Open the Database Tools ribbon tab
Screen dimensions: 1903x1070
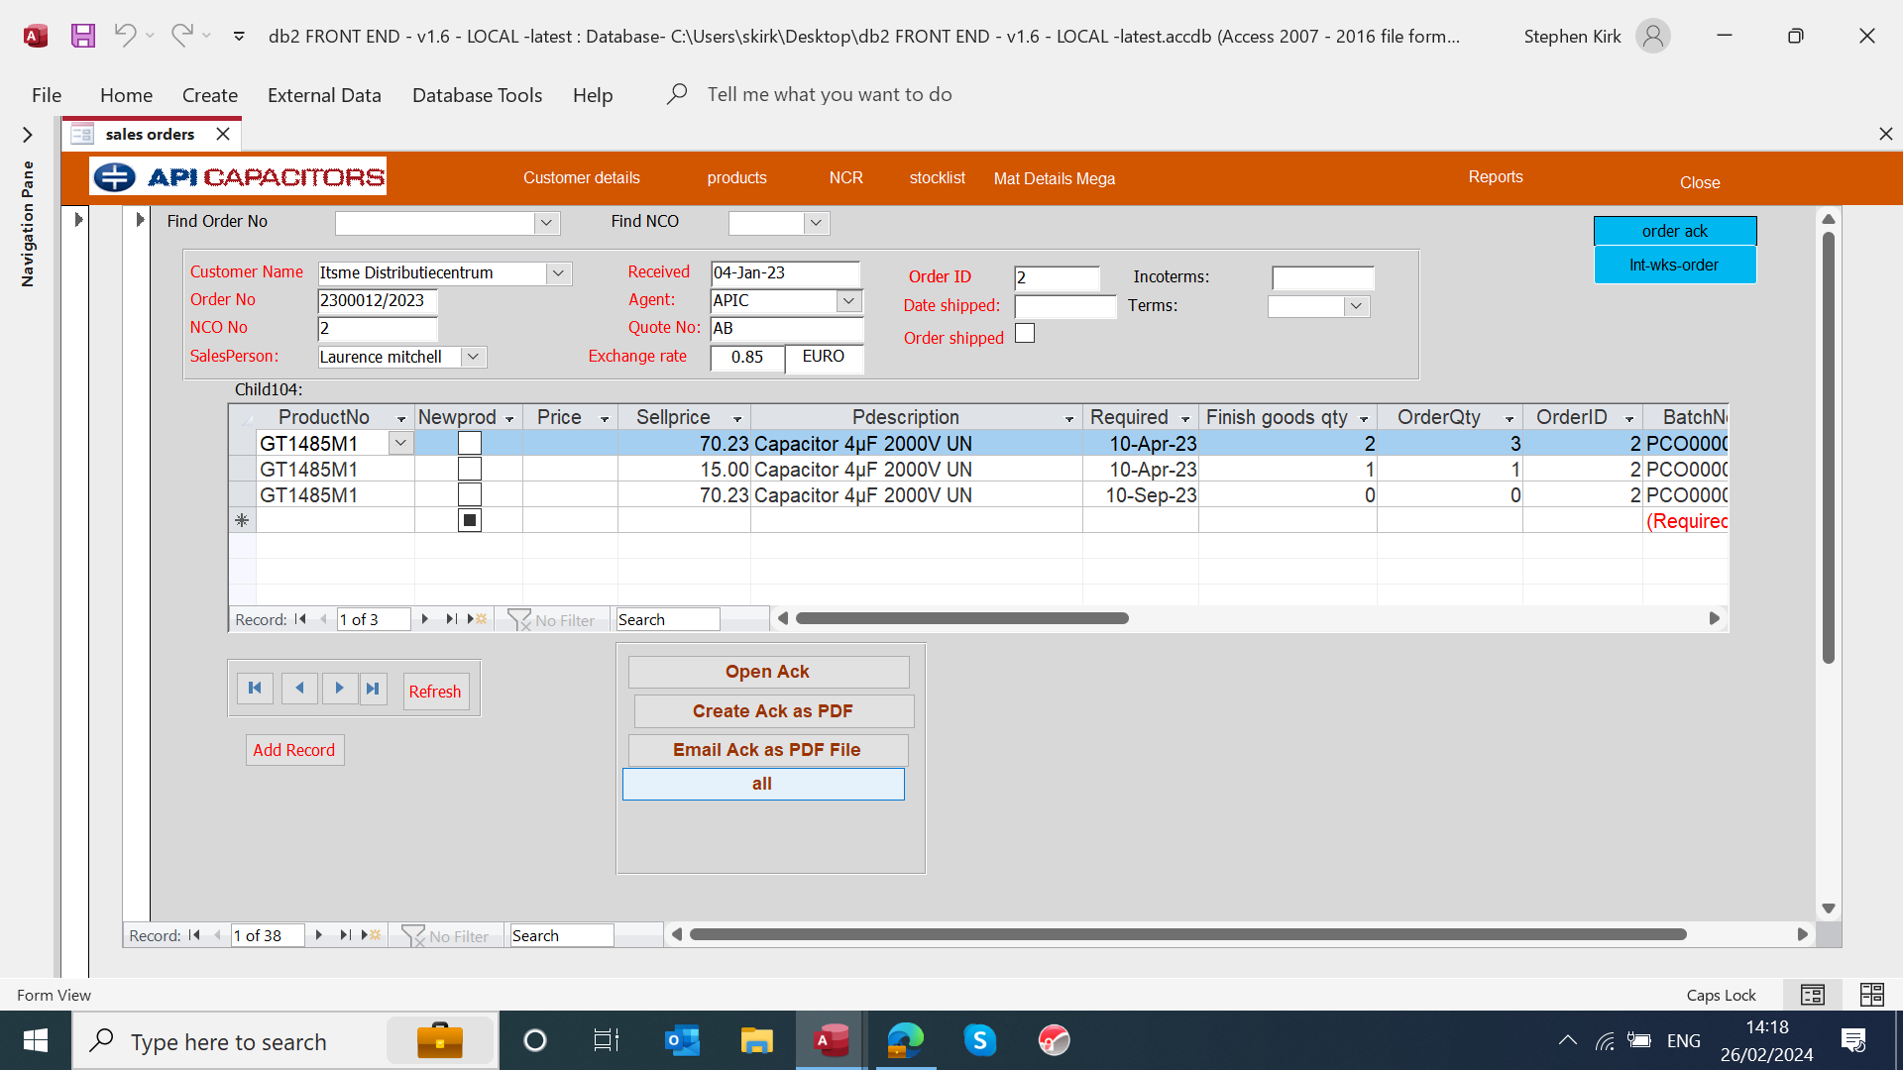click(477, 95)
